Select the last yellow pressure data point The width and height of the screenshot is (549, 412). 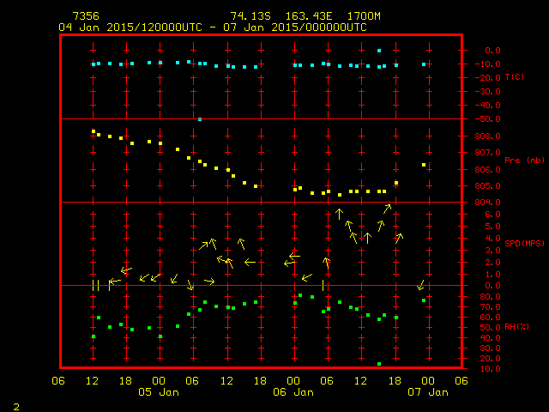pos(424,165)
